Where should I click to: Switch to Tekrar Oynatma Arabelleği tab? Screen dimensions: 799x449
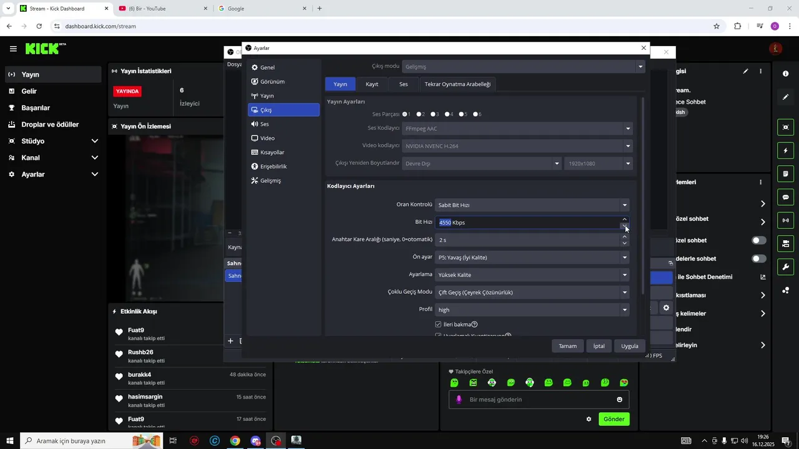(458, 84)
